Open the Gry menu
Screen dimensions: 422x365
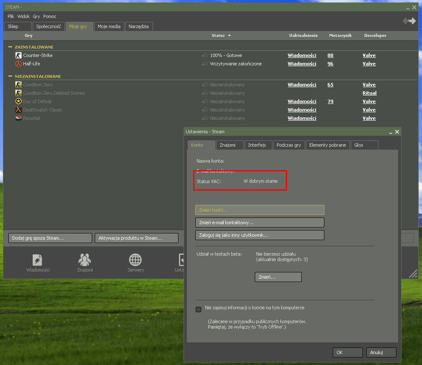36,16
